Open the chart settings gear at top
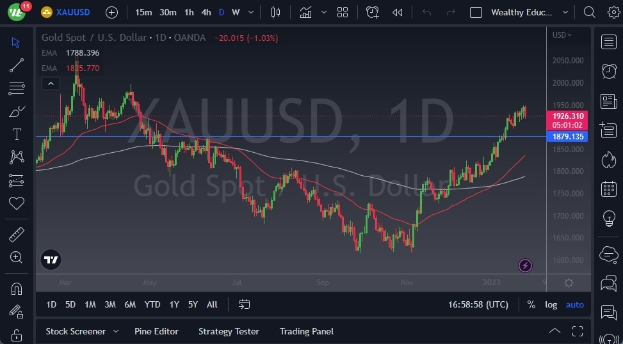The image size is (623, 344). pyautogui.click(x=614, y=12)
